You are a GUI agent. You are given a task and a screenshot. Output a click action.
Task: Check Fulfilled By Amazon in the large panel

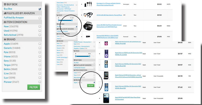[x=40, y=18]
